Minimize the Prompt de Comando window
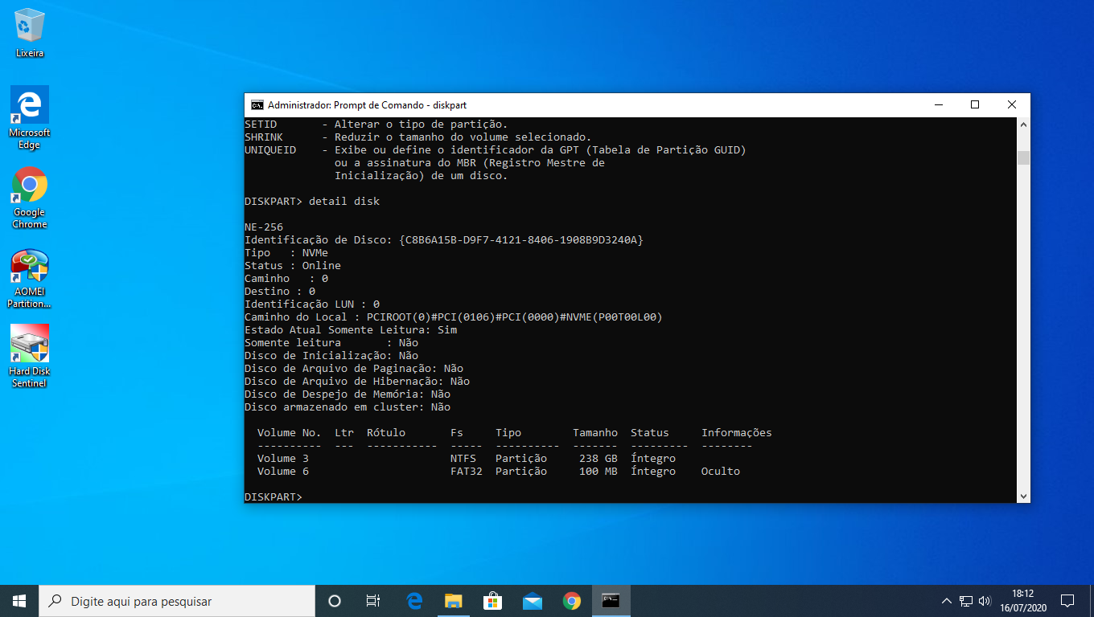This screenshot has height=617, width=1094. 938,105
